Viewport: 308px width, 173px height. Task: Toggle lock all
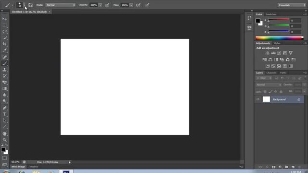click(x=281, y=92)
